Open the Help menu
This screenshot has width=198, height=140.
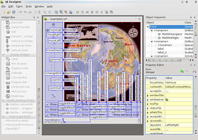(x=50, y=7)
